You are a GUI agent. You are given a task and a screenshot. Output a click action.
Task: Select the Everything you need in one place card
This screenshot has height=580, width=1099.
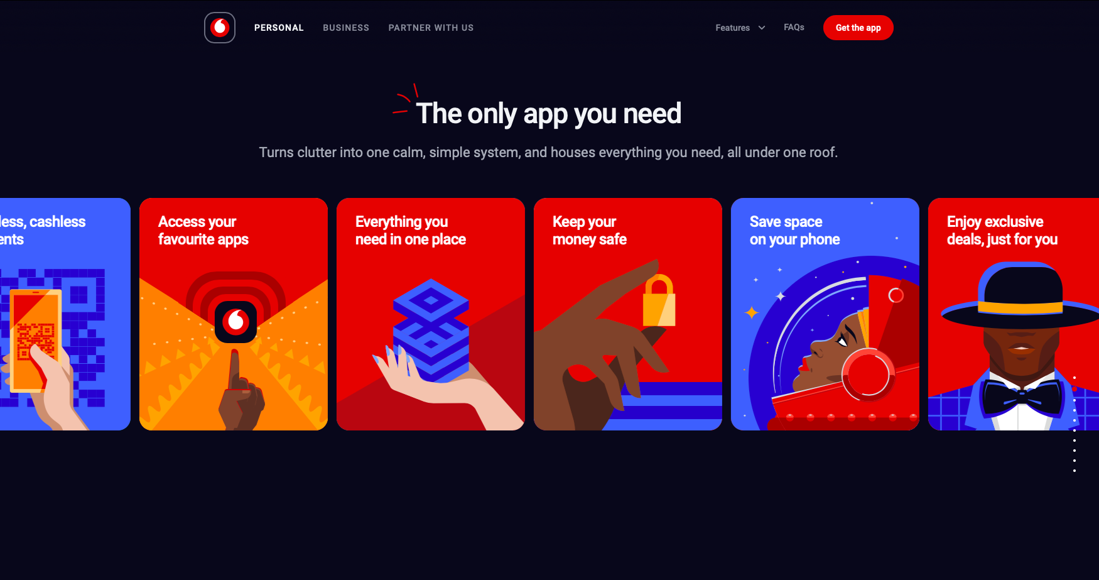coord(431,314)
